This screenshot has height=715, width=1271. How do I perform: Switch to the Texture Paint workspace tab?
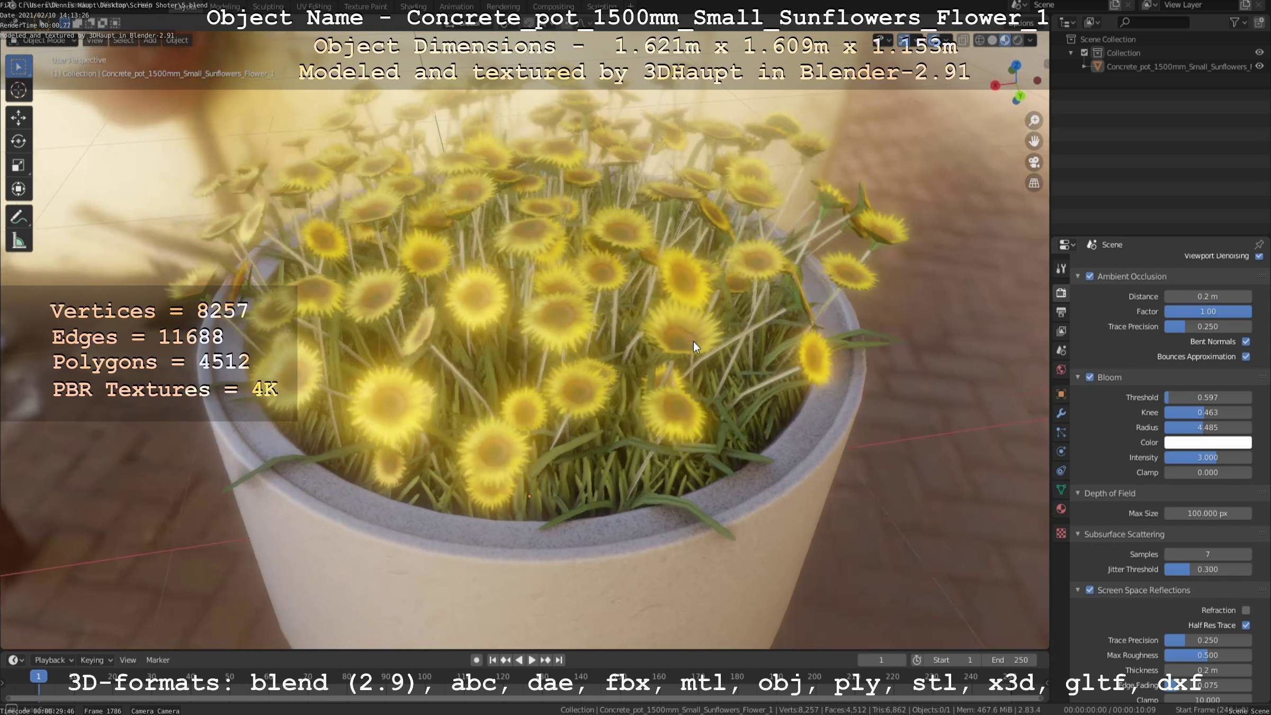pos(365,6)
